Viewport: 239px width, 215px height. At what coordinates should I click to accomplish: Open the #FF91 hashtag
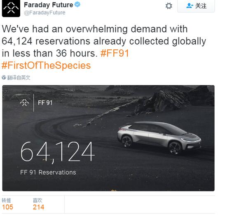pos(115,53)
